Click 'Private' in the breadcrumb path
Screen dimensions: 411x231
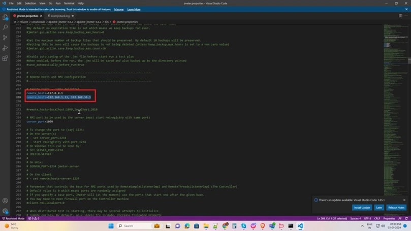pos(23,22)
